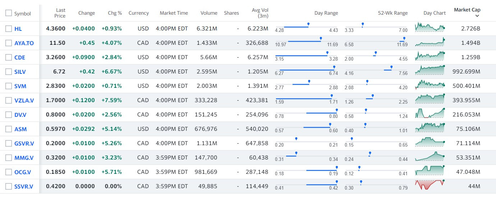This screenshot has width=496, height=200.
Task: Click the SILV day chart thumbnail
Action: click(x=430, y=71)
